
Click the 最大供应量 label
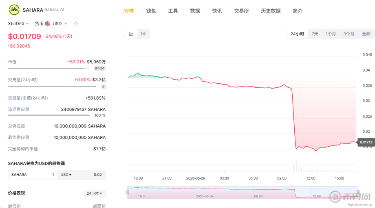(x=19, y=137)
